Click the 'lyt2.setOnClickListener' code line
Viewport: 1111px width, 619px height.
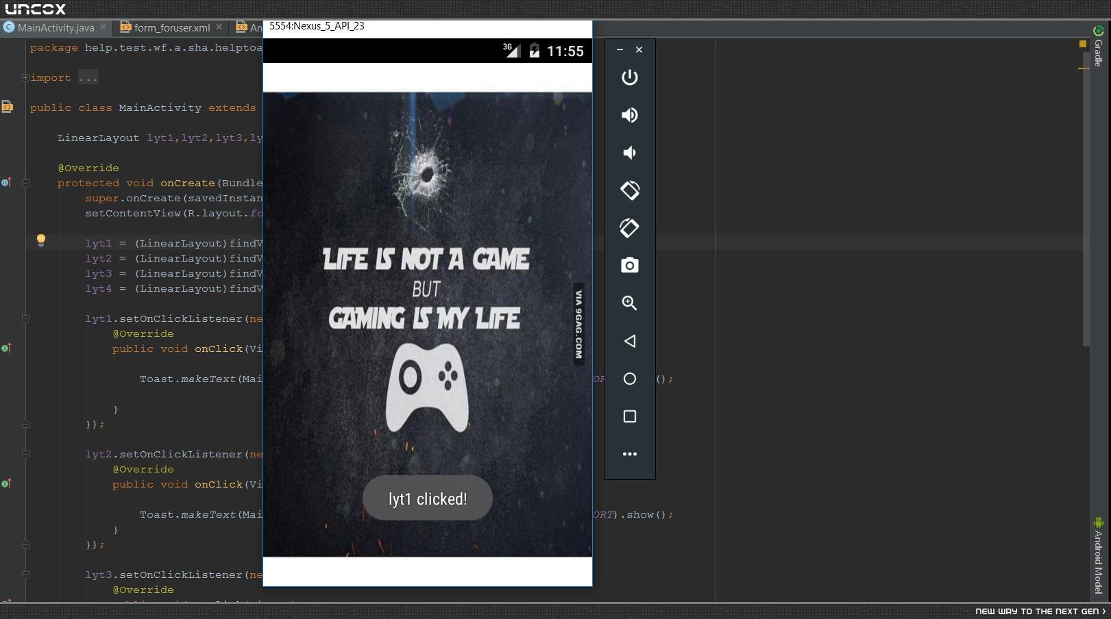[174, 454]
